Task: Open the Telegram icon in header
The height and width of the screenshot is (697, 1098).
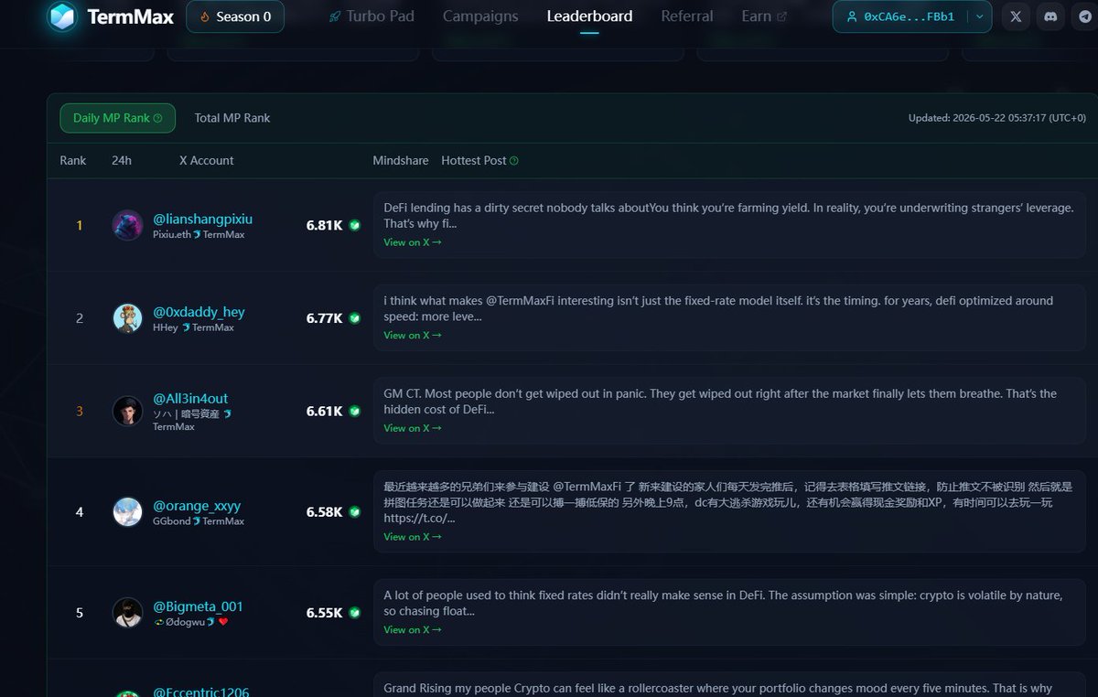Action: (1085, 16)
